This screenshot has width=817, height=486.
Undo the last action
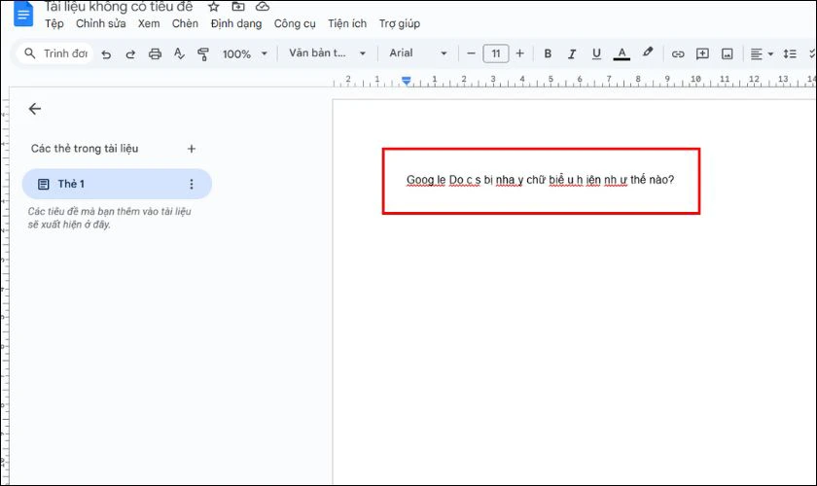point(106,53)
